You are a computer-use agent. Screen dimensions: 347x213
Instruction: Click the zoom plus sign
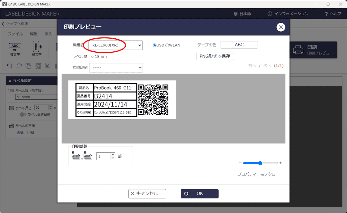click(280, 163)
